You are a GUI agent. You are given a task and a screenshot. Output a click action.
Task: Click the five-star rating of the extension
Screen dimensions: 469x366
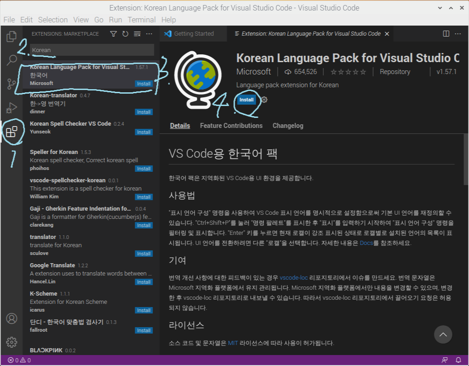tap(348, 72)
